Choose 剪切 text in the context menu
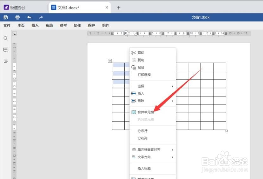Viewport: 263px width, 179px height. coord(141,53)
